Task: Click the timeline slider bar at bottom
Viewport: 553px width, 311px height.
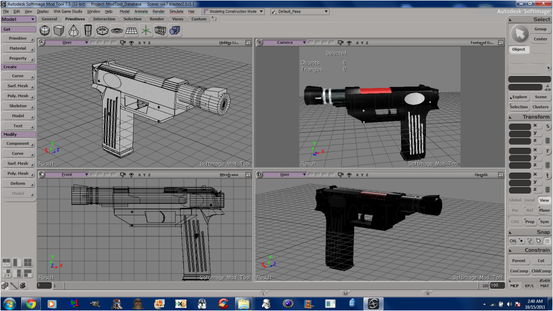Action: pos(271,286)
